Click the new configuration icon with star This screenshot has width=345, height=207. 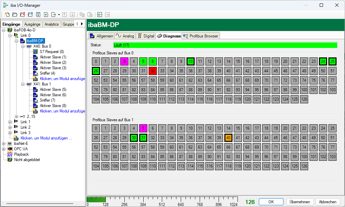click(7, 15)
